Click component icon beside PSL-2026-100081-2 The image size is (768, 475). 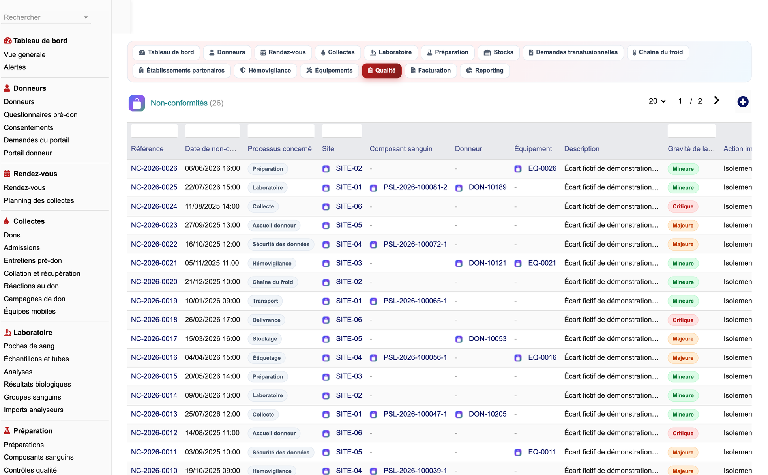(x=373, y=188)
